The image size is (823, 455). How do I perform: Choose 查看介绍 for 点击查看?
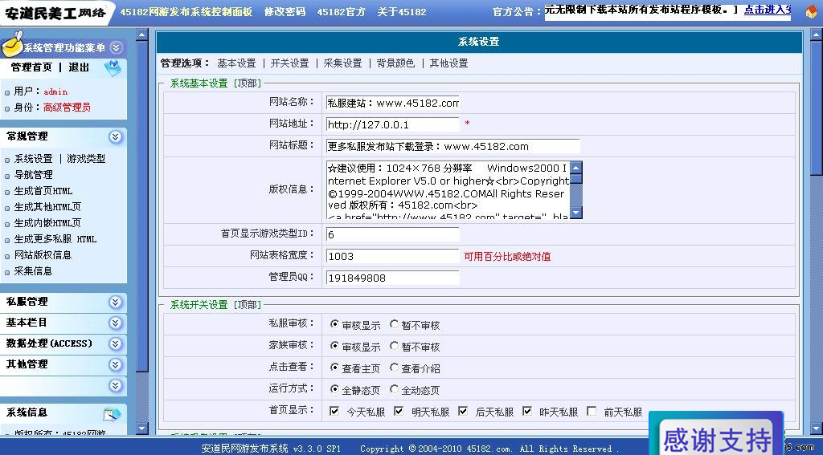[x=394, y=368]
